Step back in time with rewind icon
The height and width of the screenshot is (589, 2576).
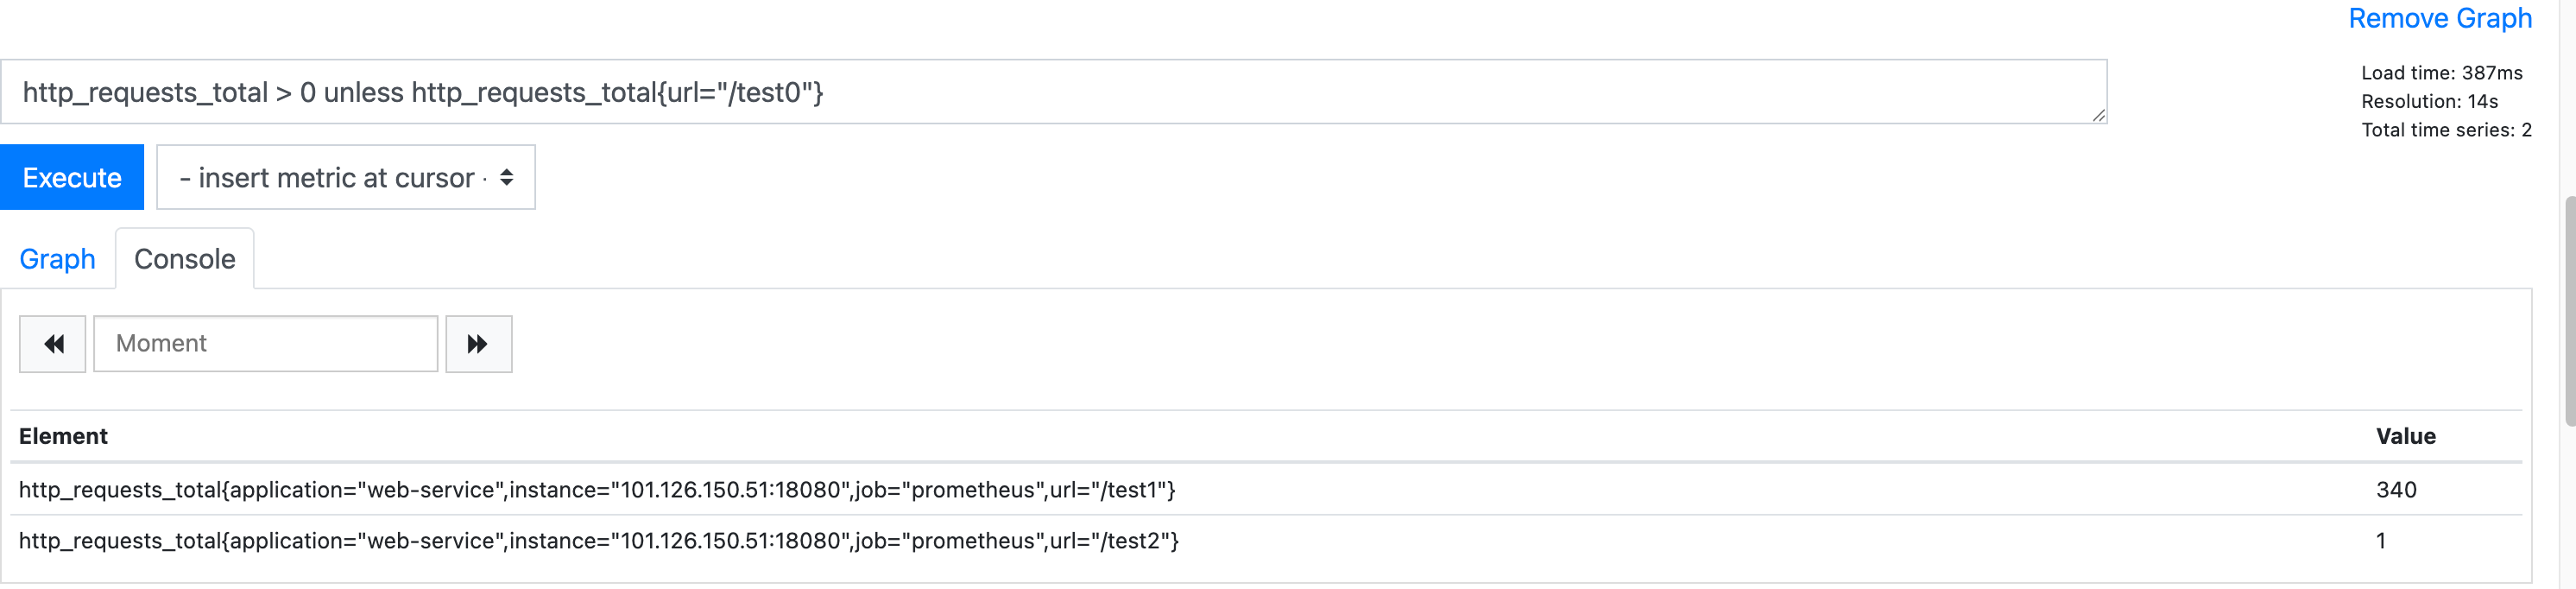tap(53, 344)
